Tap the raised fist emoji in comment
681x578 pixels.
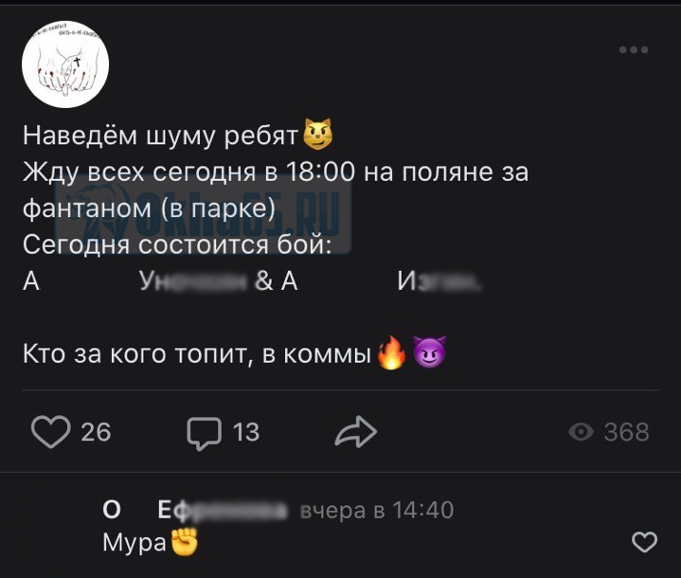(x=185, y=541)
